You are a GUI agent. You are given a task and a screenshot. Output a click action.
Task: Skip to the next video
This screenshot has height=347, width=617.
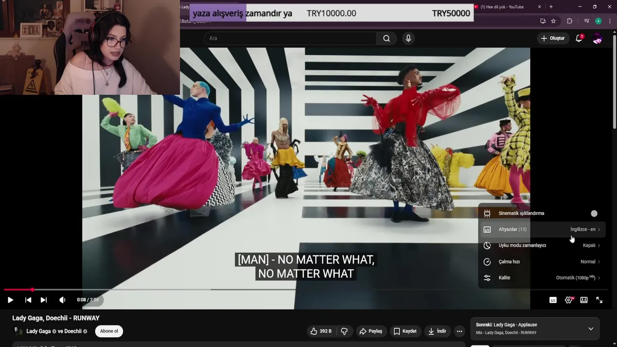tap(43, 300)
